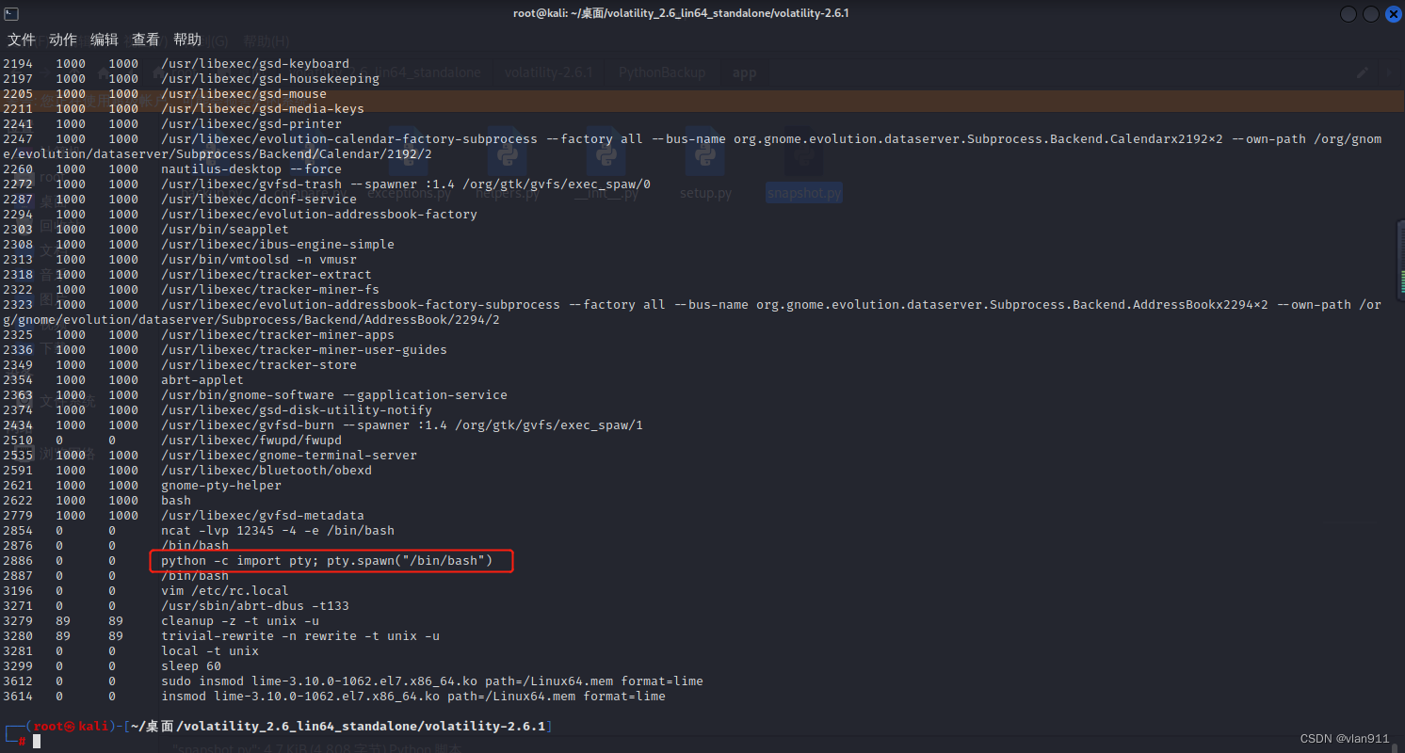Click the root@kali shell prompt path
Screen dimensions: 1405x753
(x=337, y=726)
